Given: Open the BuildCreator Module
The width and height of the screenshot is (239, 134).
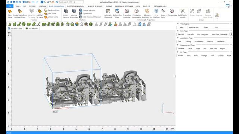Looking at the screenshot, I should [183, 13].
